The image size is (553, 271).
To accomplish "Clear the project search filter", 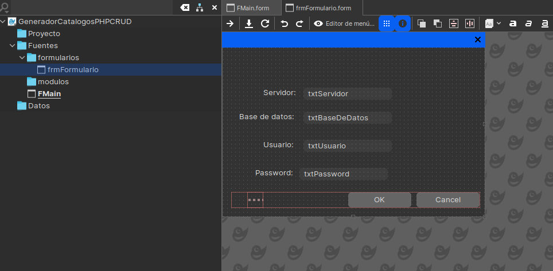I will [x=184, y=7].
